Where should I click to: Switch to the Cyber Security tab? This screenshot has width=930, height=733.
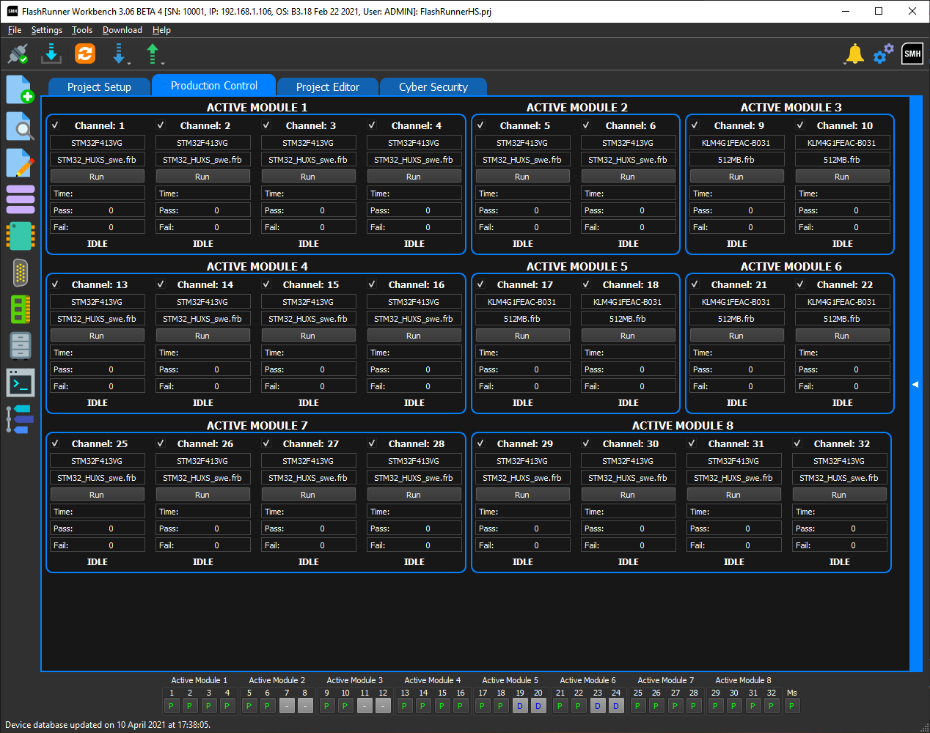click(x=433, y=86)
